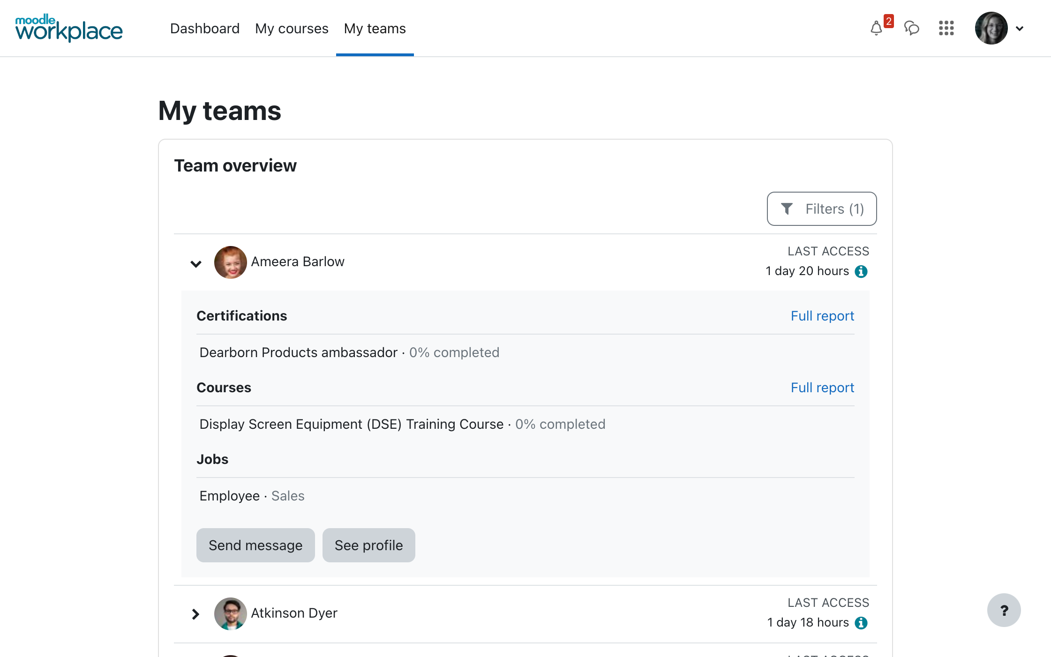Open the messaging chat bubbles icon
The height and width of the screenshot is (657, 1051).
click(911, 29)
